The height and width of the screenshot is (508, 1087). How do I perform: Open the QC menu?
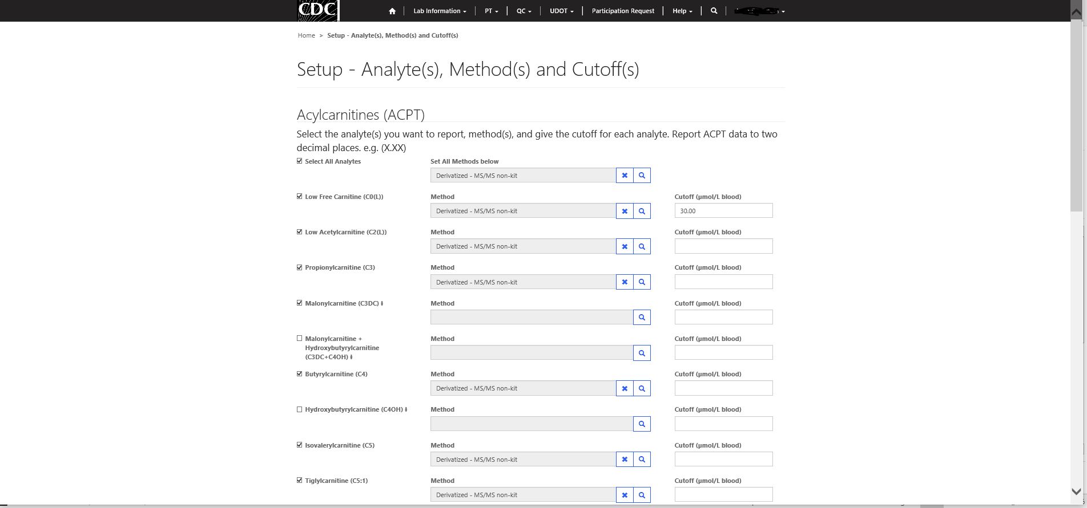point(524,11)
